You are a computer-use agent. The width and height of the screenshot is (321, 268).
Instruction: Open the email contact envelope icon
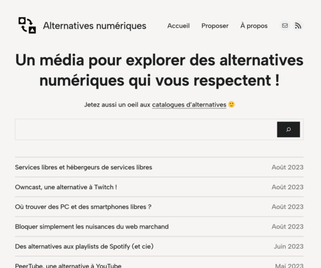284,26
